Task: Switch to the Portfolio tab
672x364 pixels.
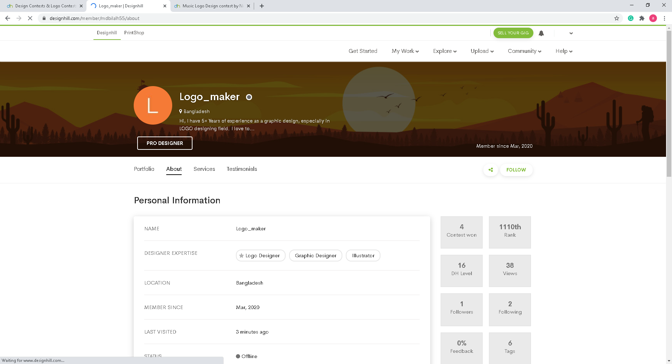Action: (x=144, y=169)
